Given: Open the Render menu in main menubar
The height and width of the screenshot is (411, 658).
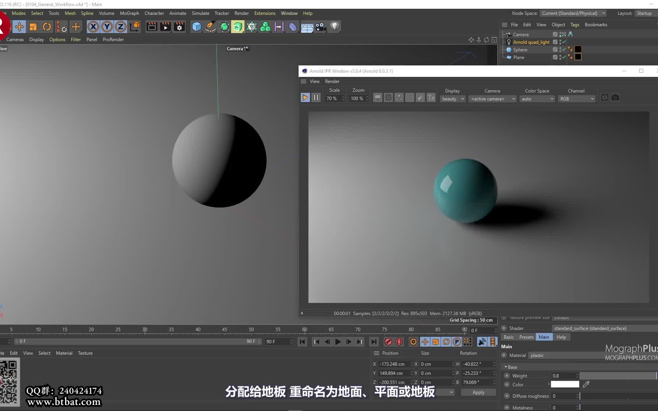Looking at the screenshot, I should click(x=241, y=13).
